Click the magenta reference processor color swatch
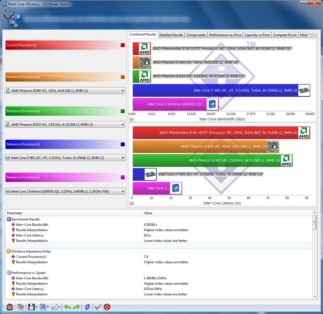 click(123, 177)
